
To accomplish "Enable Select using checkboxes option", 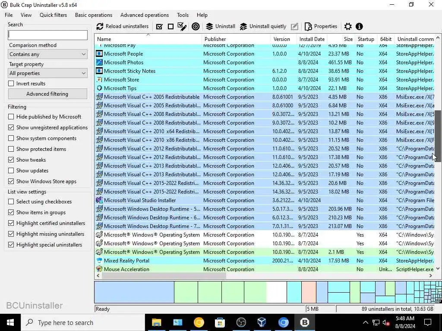I will point(11,202).
